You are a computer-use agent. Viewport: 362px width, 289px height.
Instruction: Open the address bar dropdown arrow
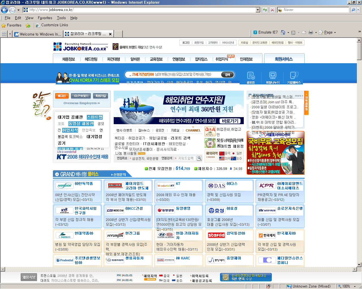pos(258,10)
